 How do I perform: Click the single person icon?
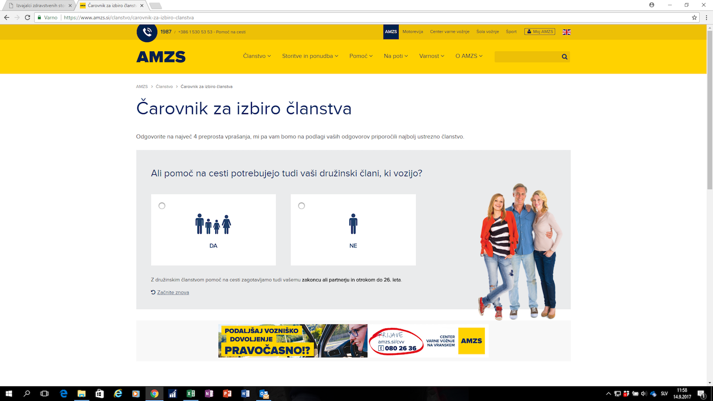point(353,224)
